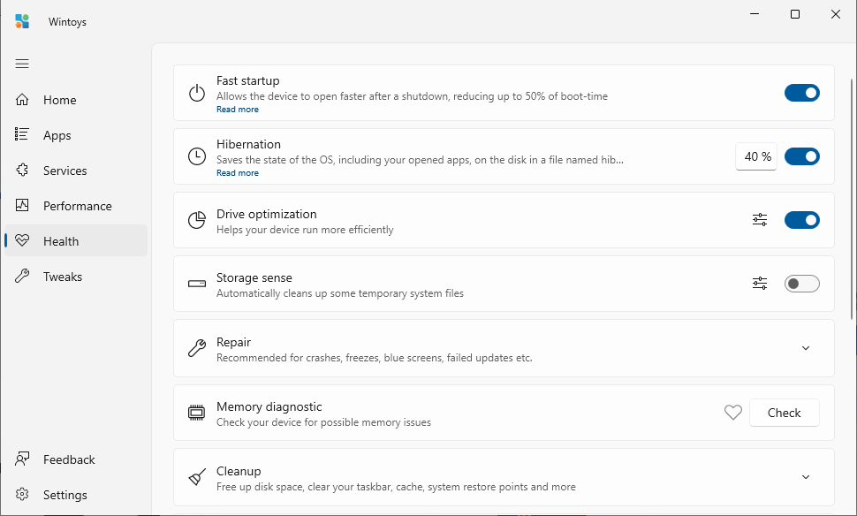Click the Cleanup broom icon

pos(197,477)
